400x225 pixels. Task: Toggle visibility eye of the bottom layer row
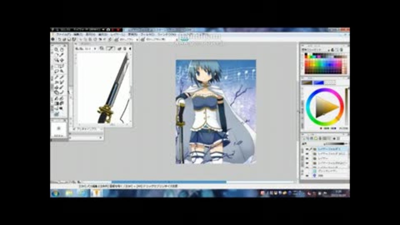coord(307,175)
